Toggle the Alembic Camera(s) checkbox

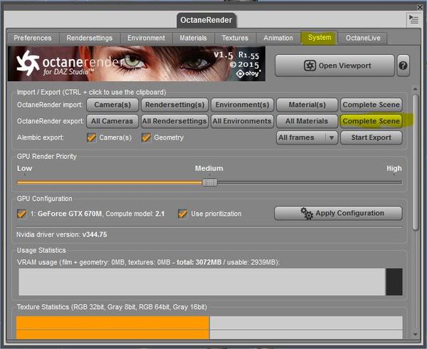click(92, 137)
